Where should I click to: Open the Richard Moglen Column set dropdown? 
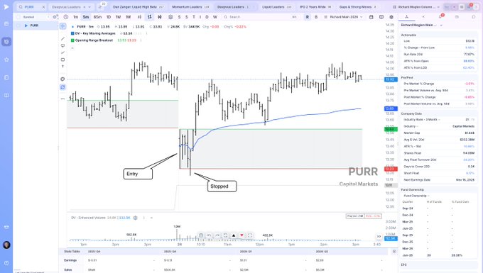click(x=417, y=7)
